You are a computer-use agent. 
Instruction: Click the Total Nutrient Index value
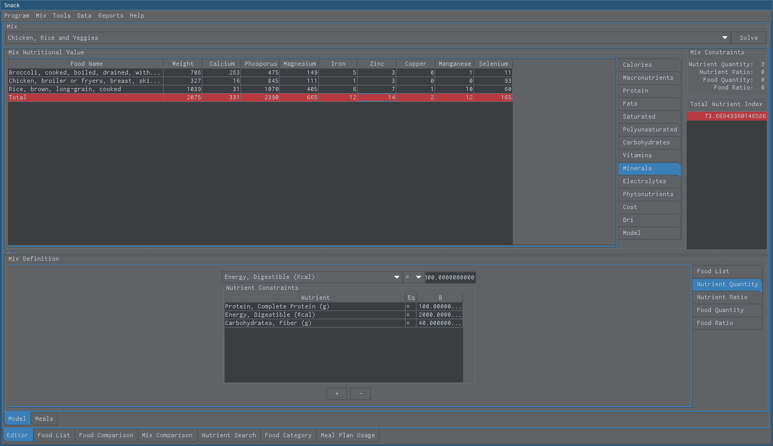pos(726,116)
